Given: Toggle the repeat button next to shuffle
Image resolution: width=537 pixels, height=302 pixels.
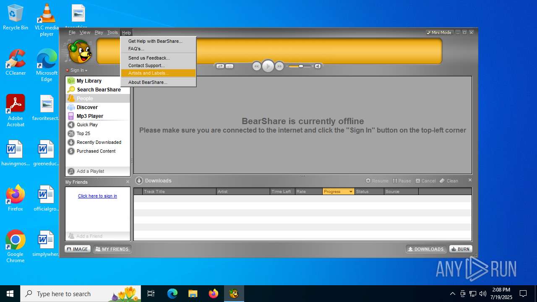Looking at the screenshot, I should point(229,66).
